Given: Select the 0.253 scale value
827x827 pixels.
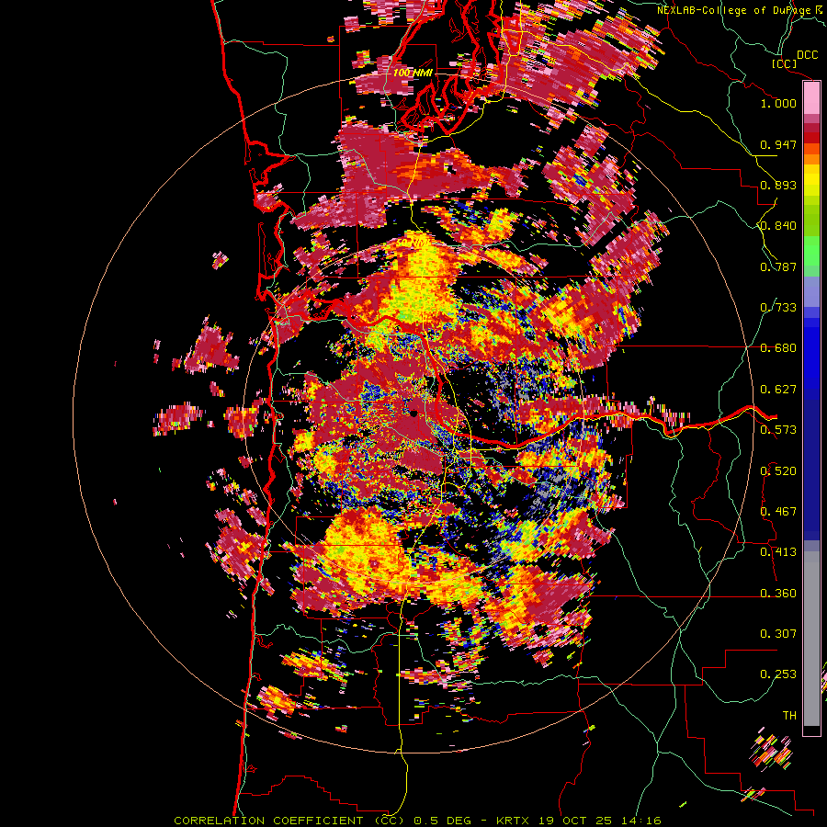Looking at the screenshot, I should tap(778, 674).
